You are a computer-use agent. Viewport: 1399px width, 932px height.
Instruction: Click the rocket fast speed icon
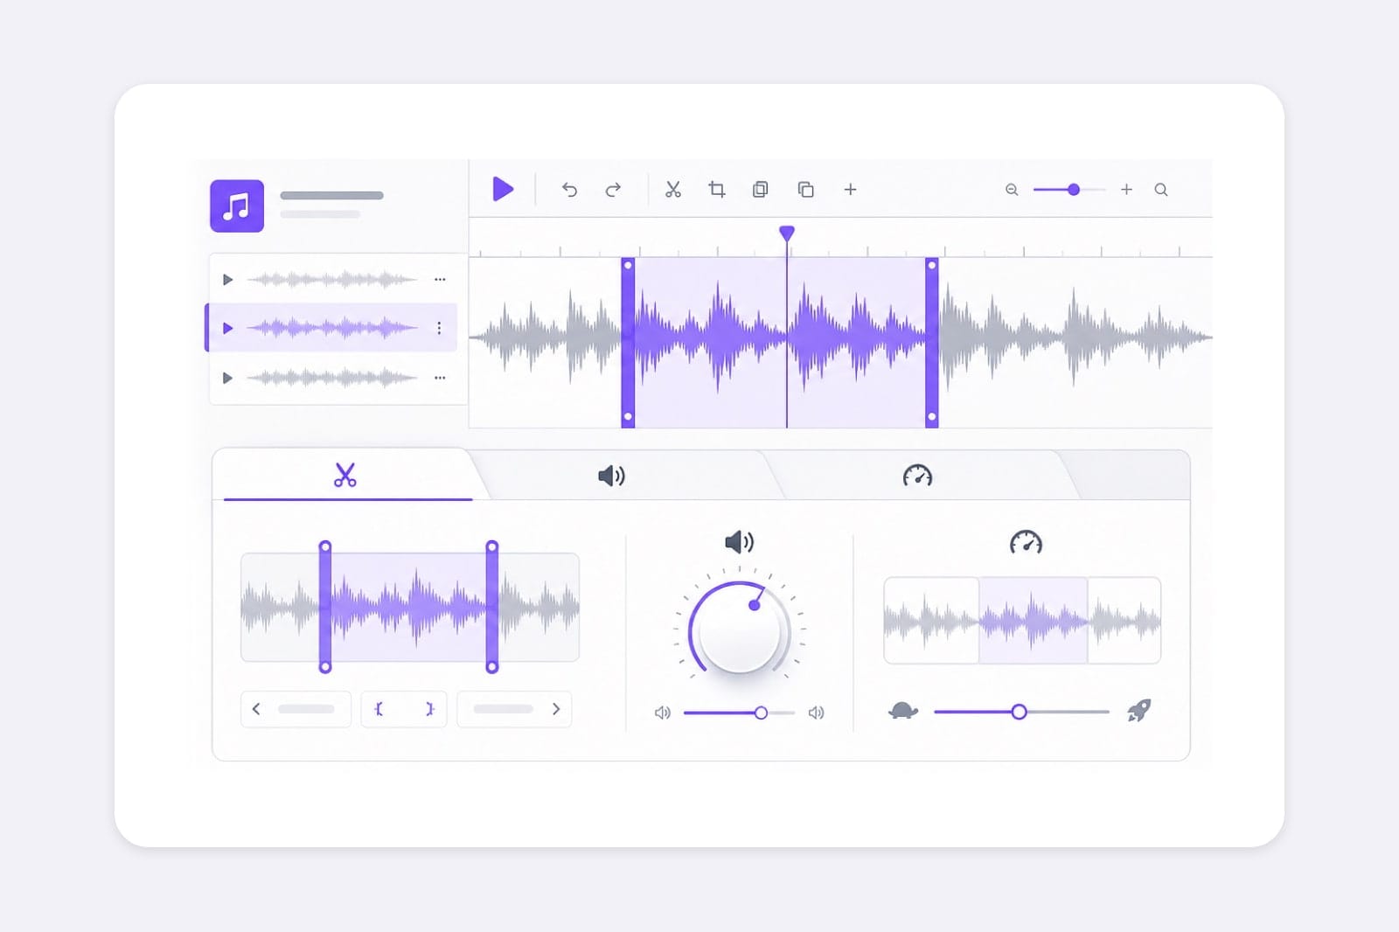(1138, 710)
